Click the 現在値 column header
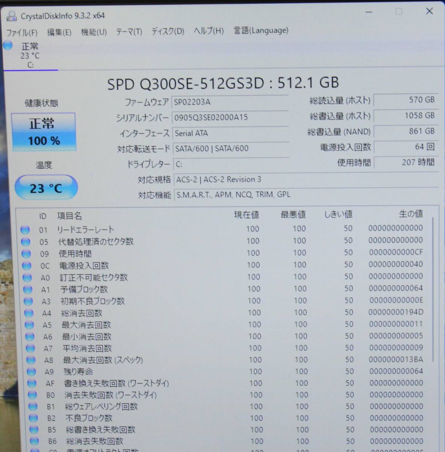445x452 pixels. tap(247, 215)
